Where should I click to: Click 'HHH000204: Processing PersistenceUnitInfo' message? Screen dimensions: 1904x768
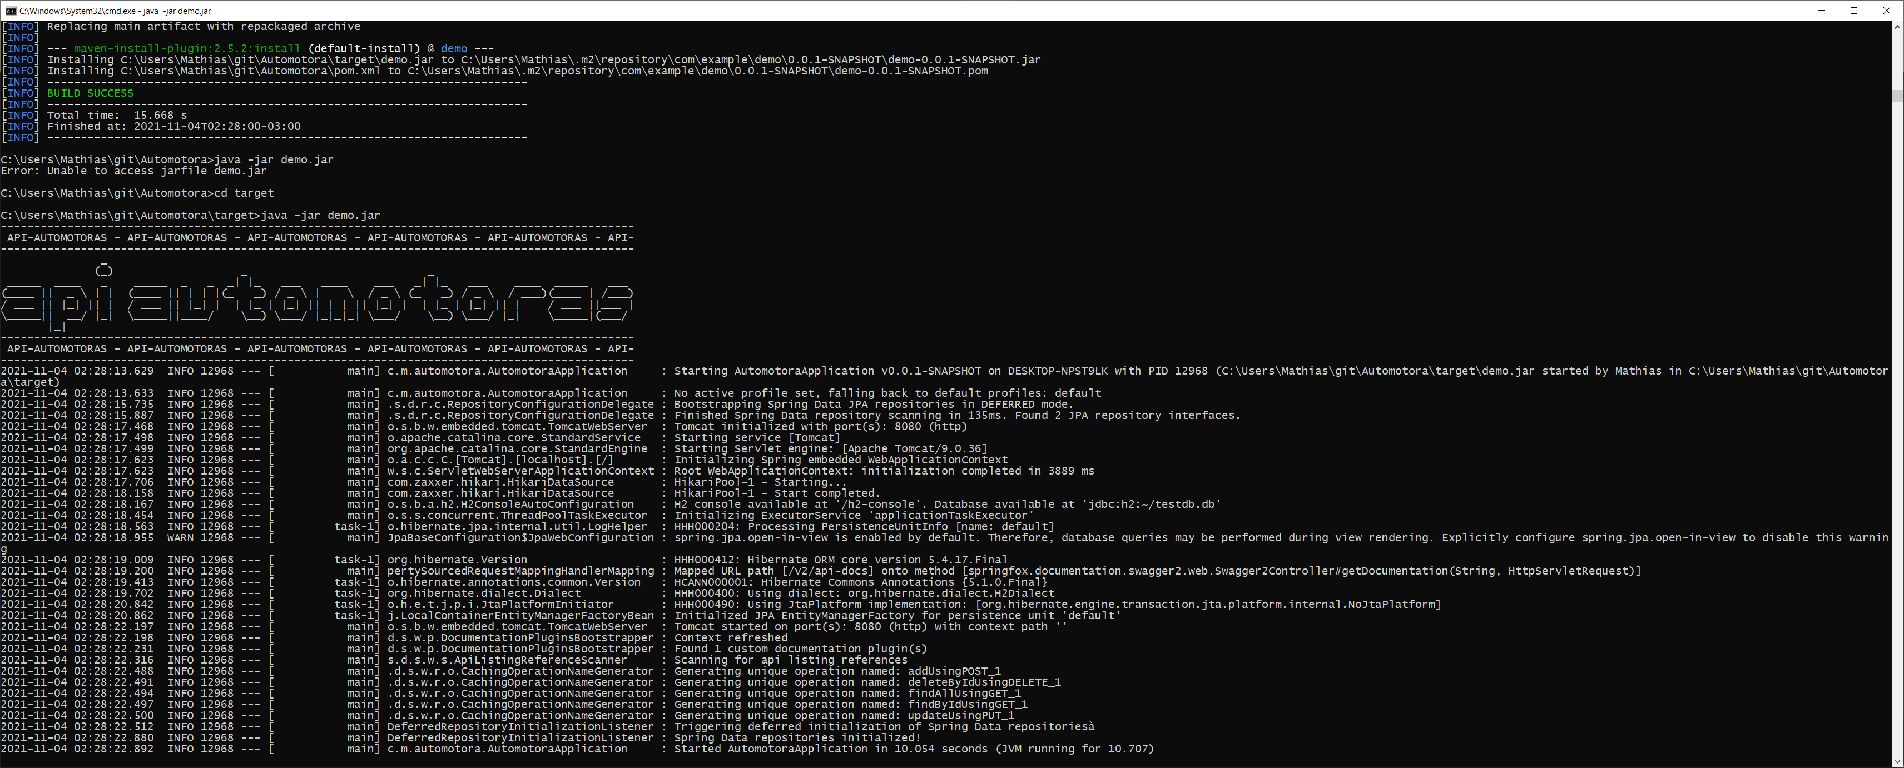point(864,526)
